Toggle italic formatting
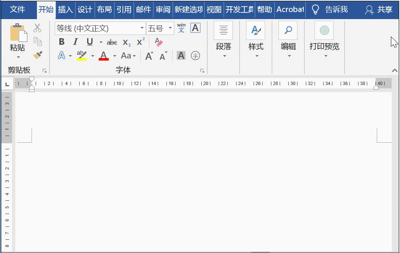The height and width of the screenshot is (253, 400). click(76, 41)
